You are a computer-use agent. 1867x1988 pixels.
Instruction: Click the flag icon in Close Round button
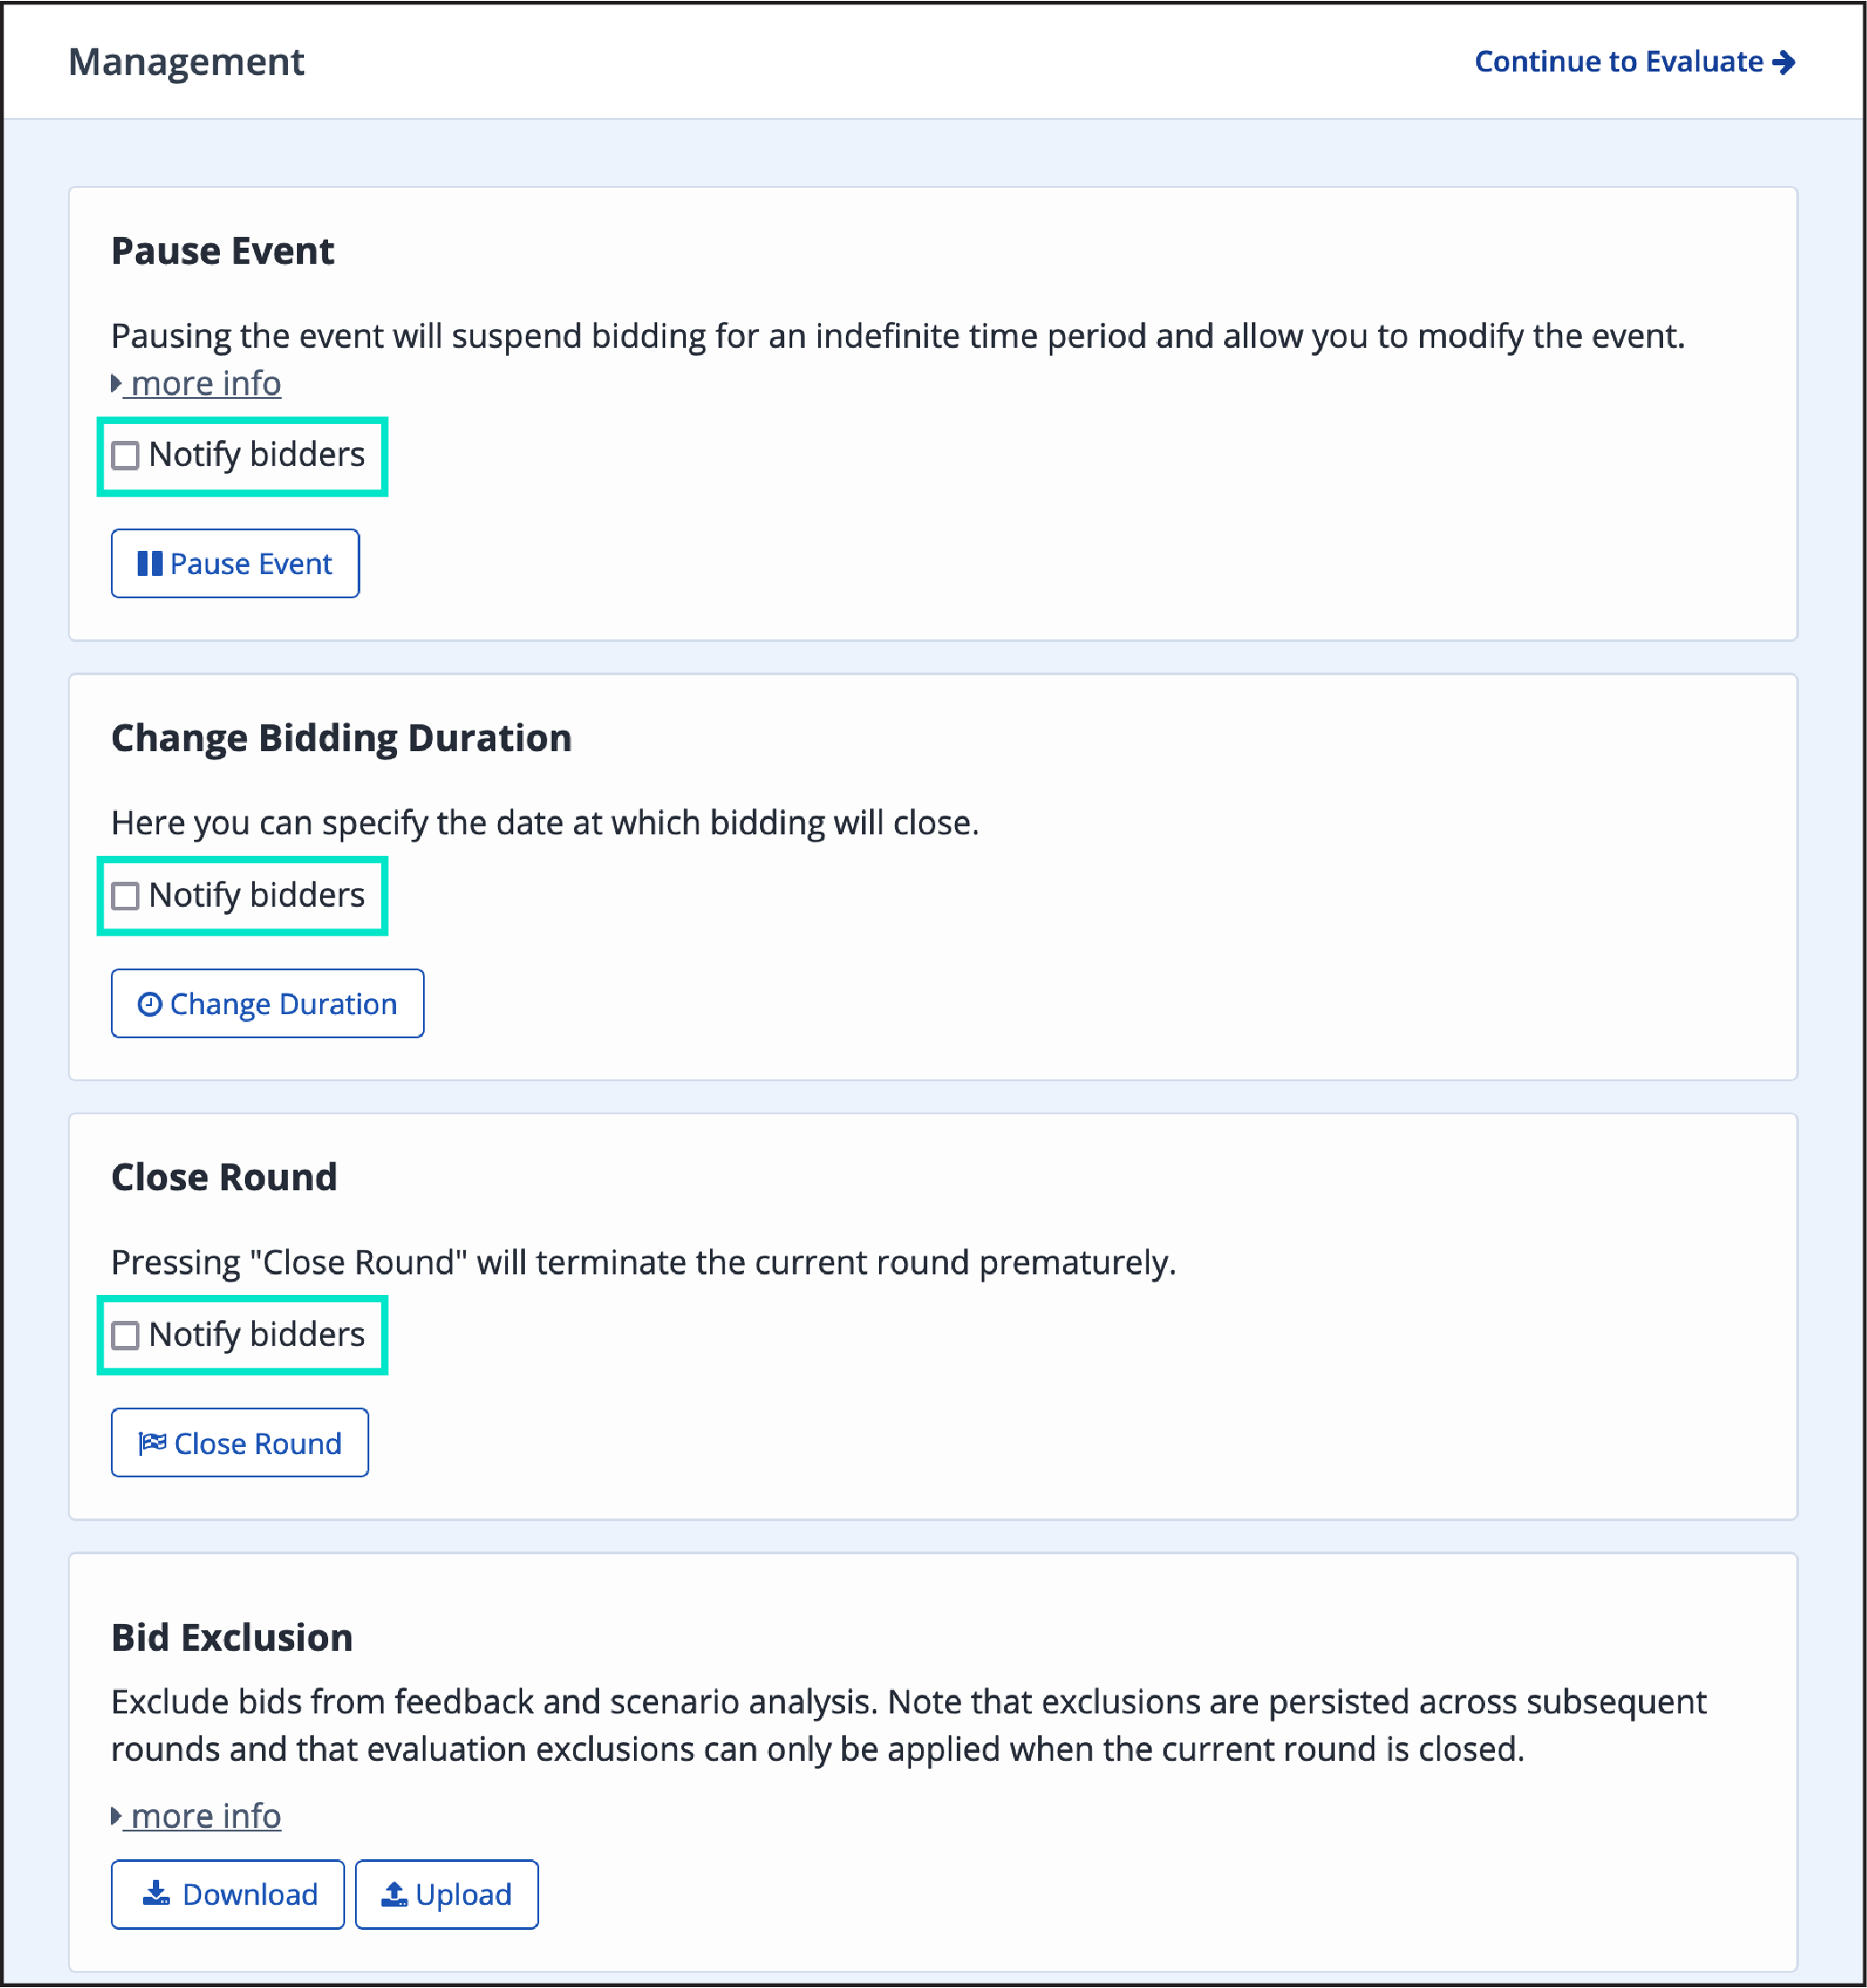152,1443
